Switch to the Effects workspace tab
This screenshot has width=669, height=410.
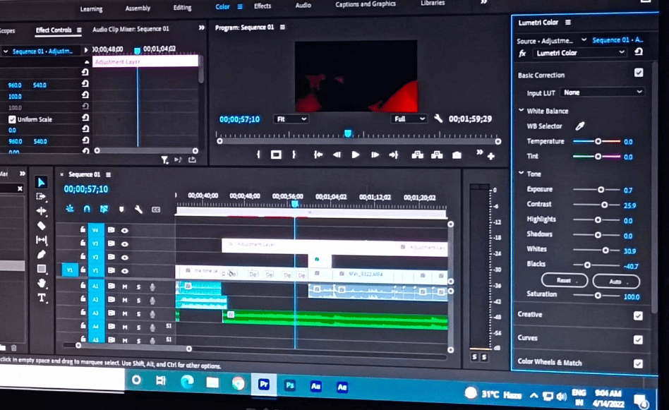[x=263, y=6]
